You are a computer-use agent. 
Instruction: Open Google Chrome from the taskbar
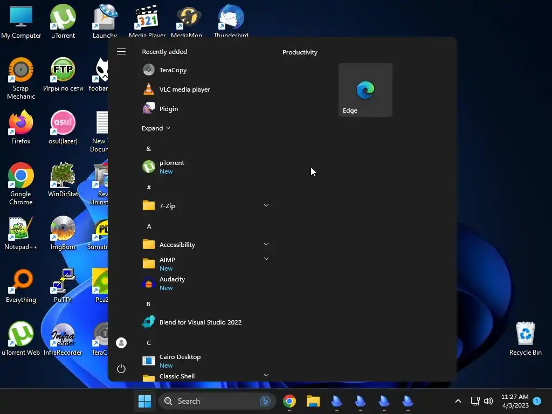289,401
